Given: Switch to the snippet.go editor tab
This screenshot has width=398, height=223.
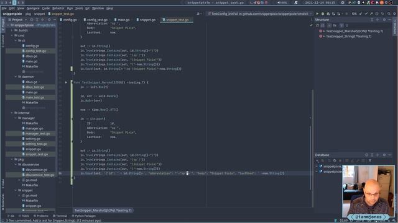Looking at the screenshot, I should (x=146, y=19).
